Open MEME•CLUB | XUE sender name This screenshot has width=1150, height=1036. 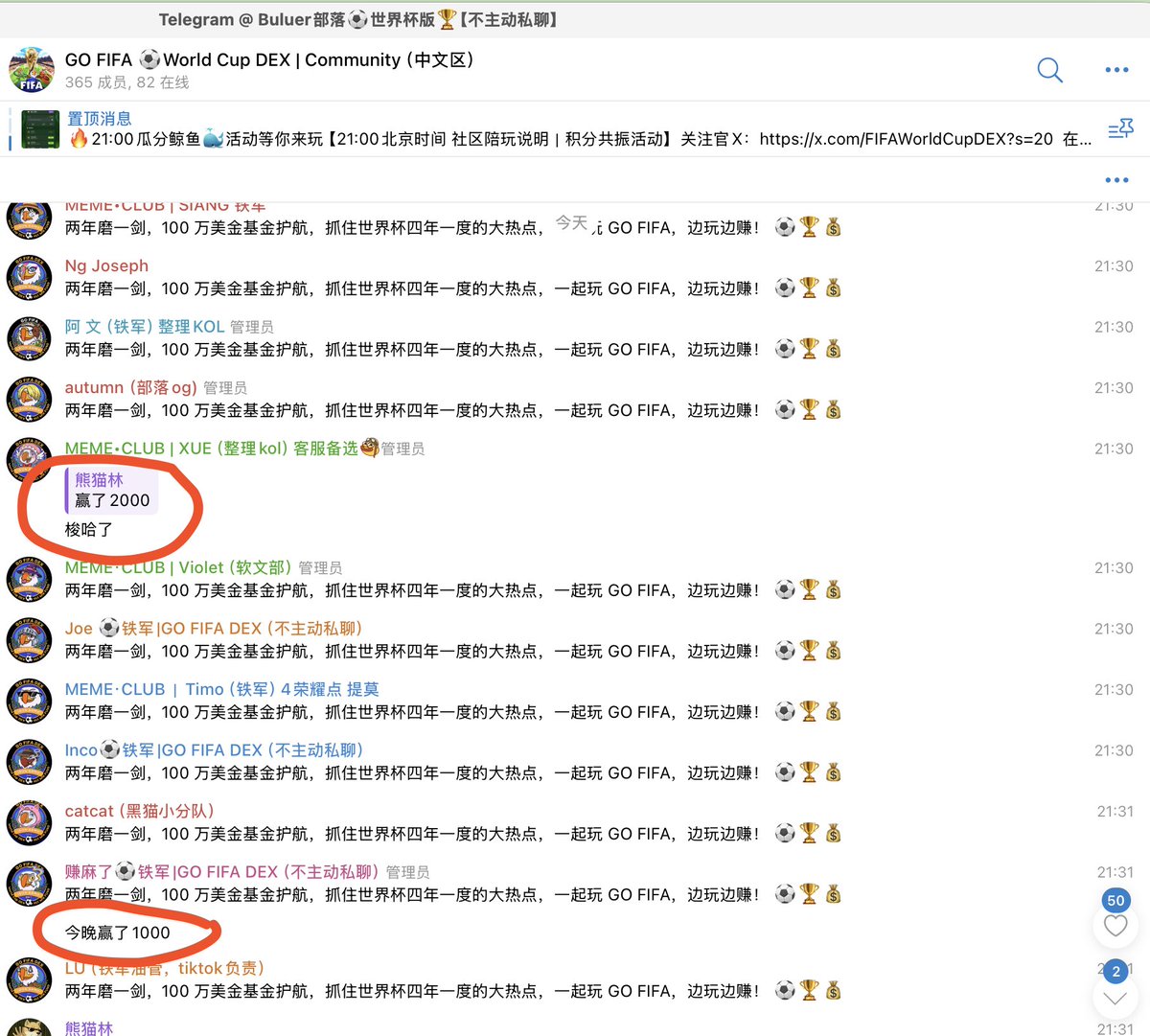(222, 449)
